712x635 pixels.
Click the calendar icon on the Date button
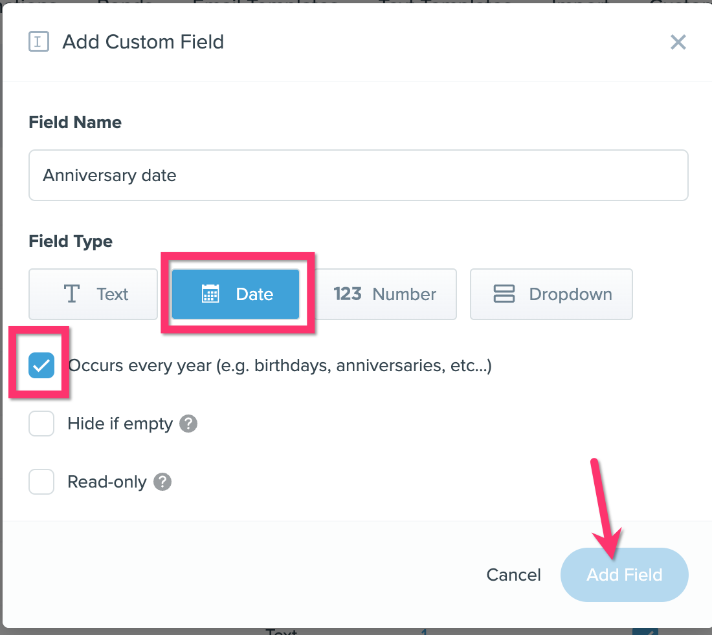pos(210,294)
